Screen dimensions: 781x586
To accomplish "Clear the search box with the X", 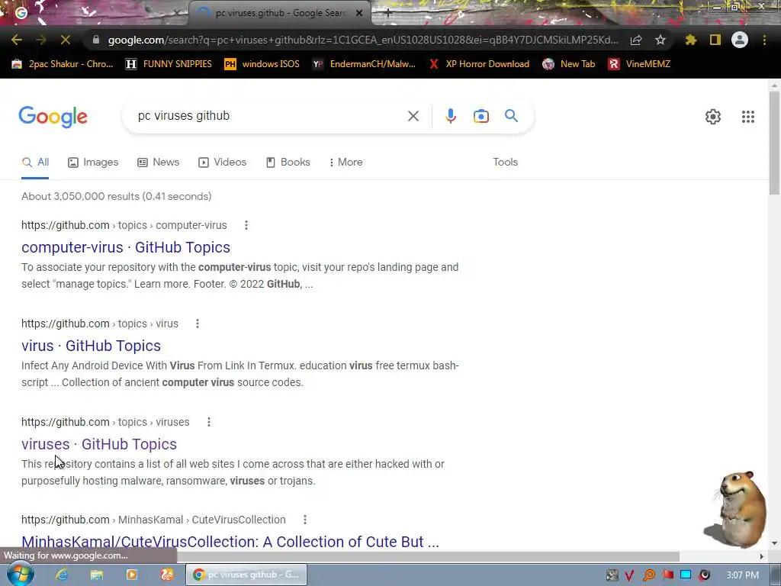I will (x=413, y=116).
